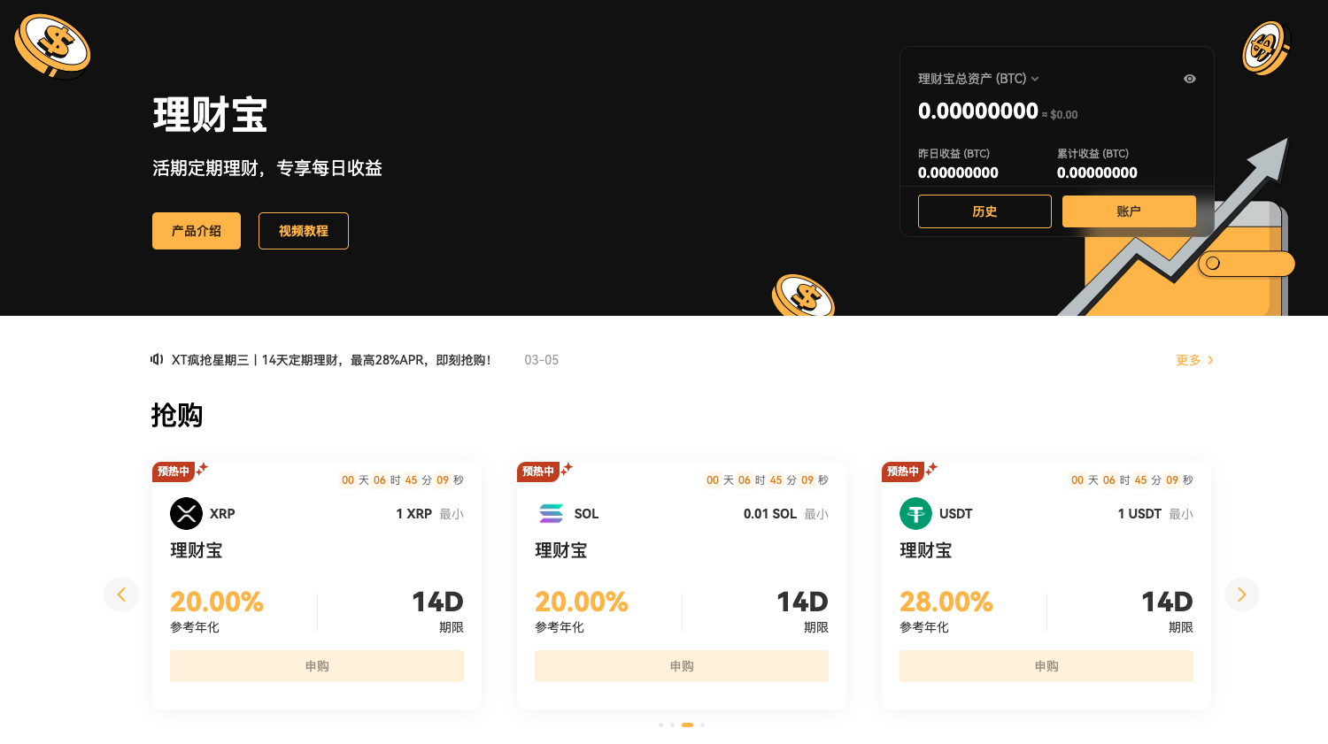The height and width of the screenshot is (744, 1328).
Task: Expand the 理财宝总资产 (BTC) currency dropdown
Action: [x=1035, y=79]
